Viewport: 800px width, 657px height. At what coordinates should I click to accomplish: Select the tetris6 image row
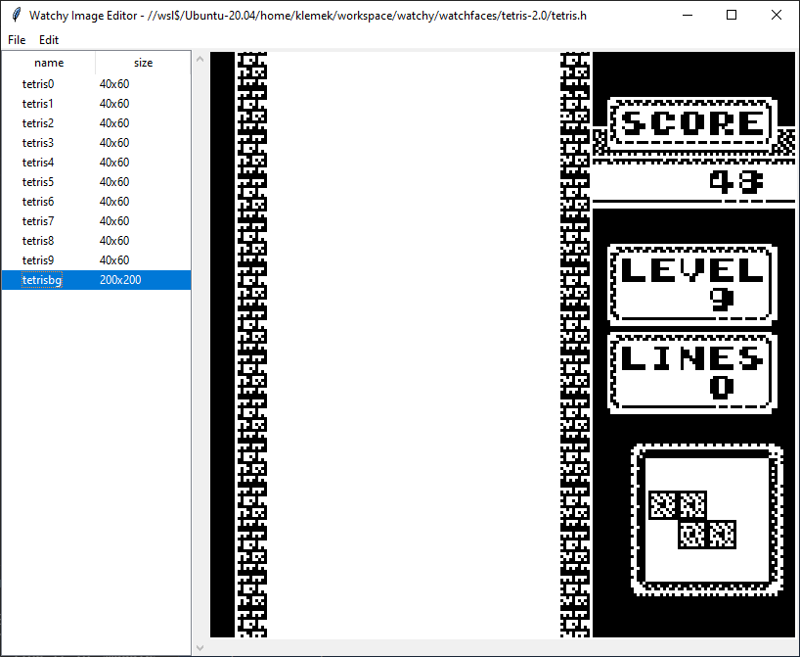[x=97, y=202]
